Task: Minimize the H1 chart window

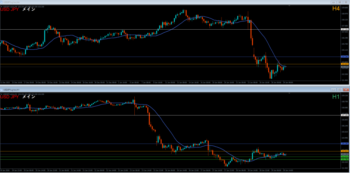Action: pyautogui.click(x=334, y=89)
